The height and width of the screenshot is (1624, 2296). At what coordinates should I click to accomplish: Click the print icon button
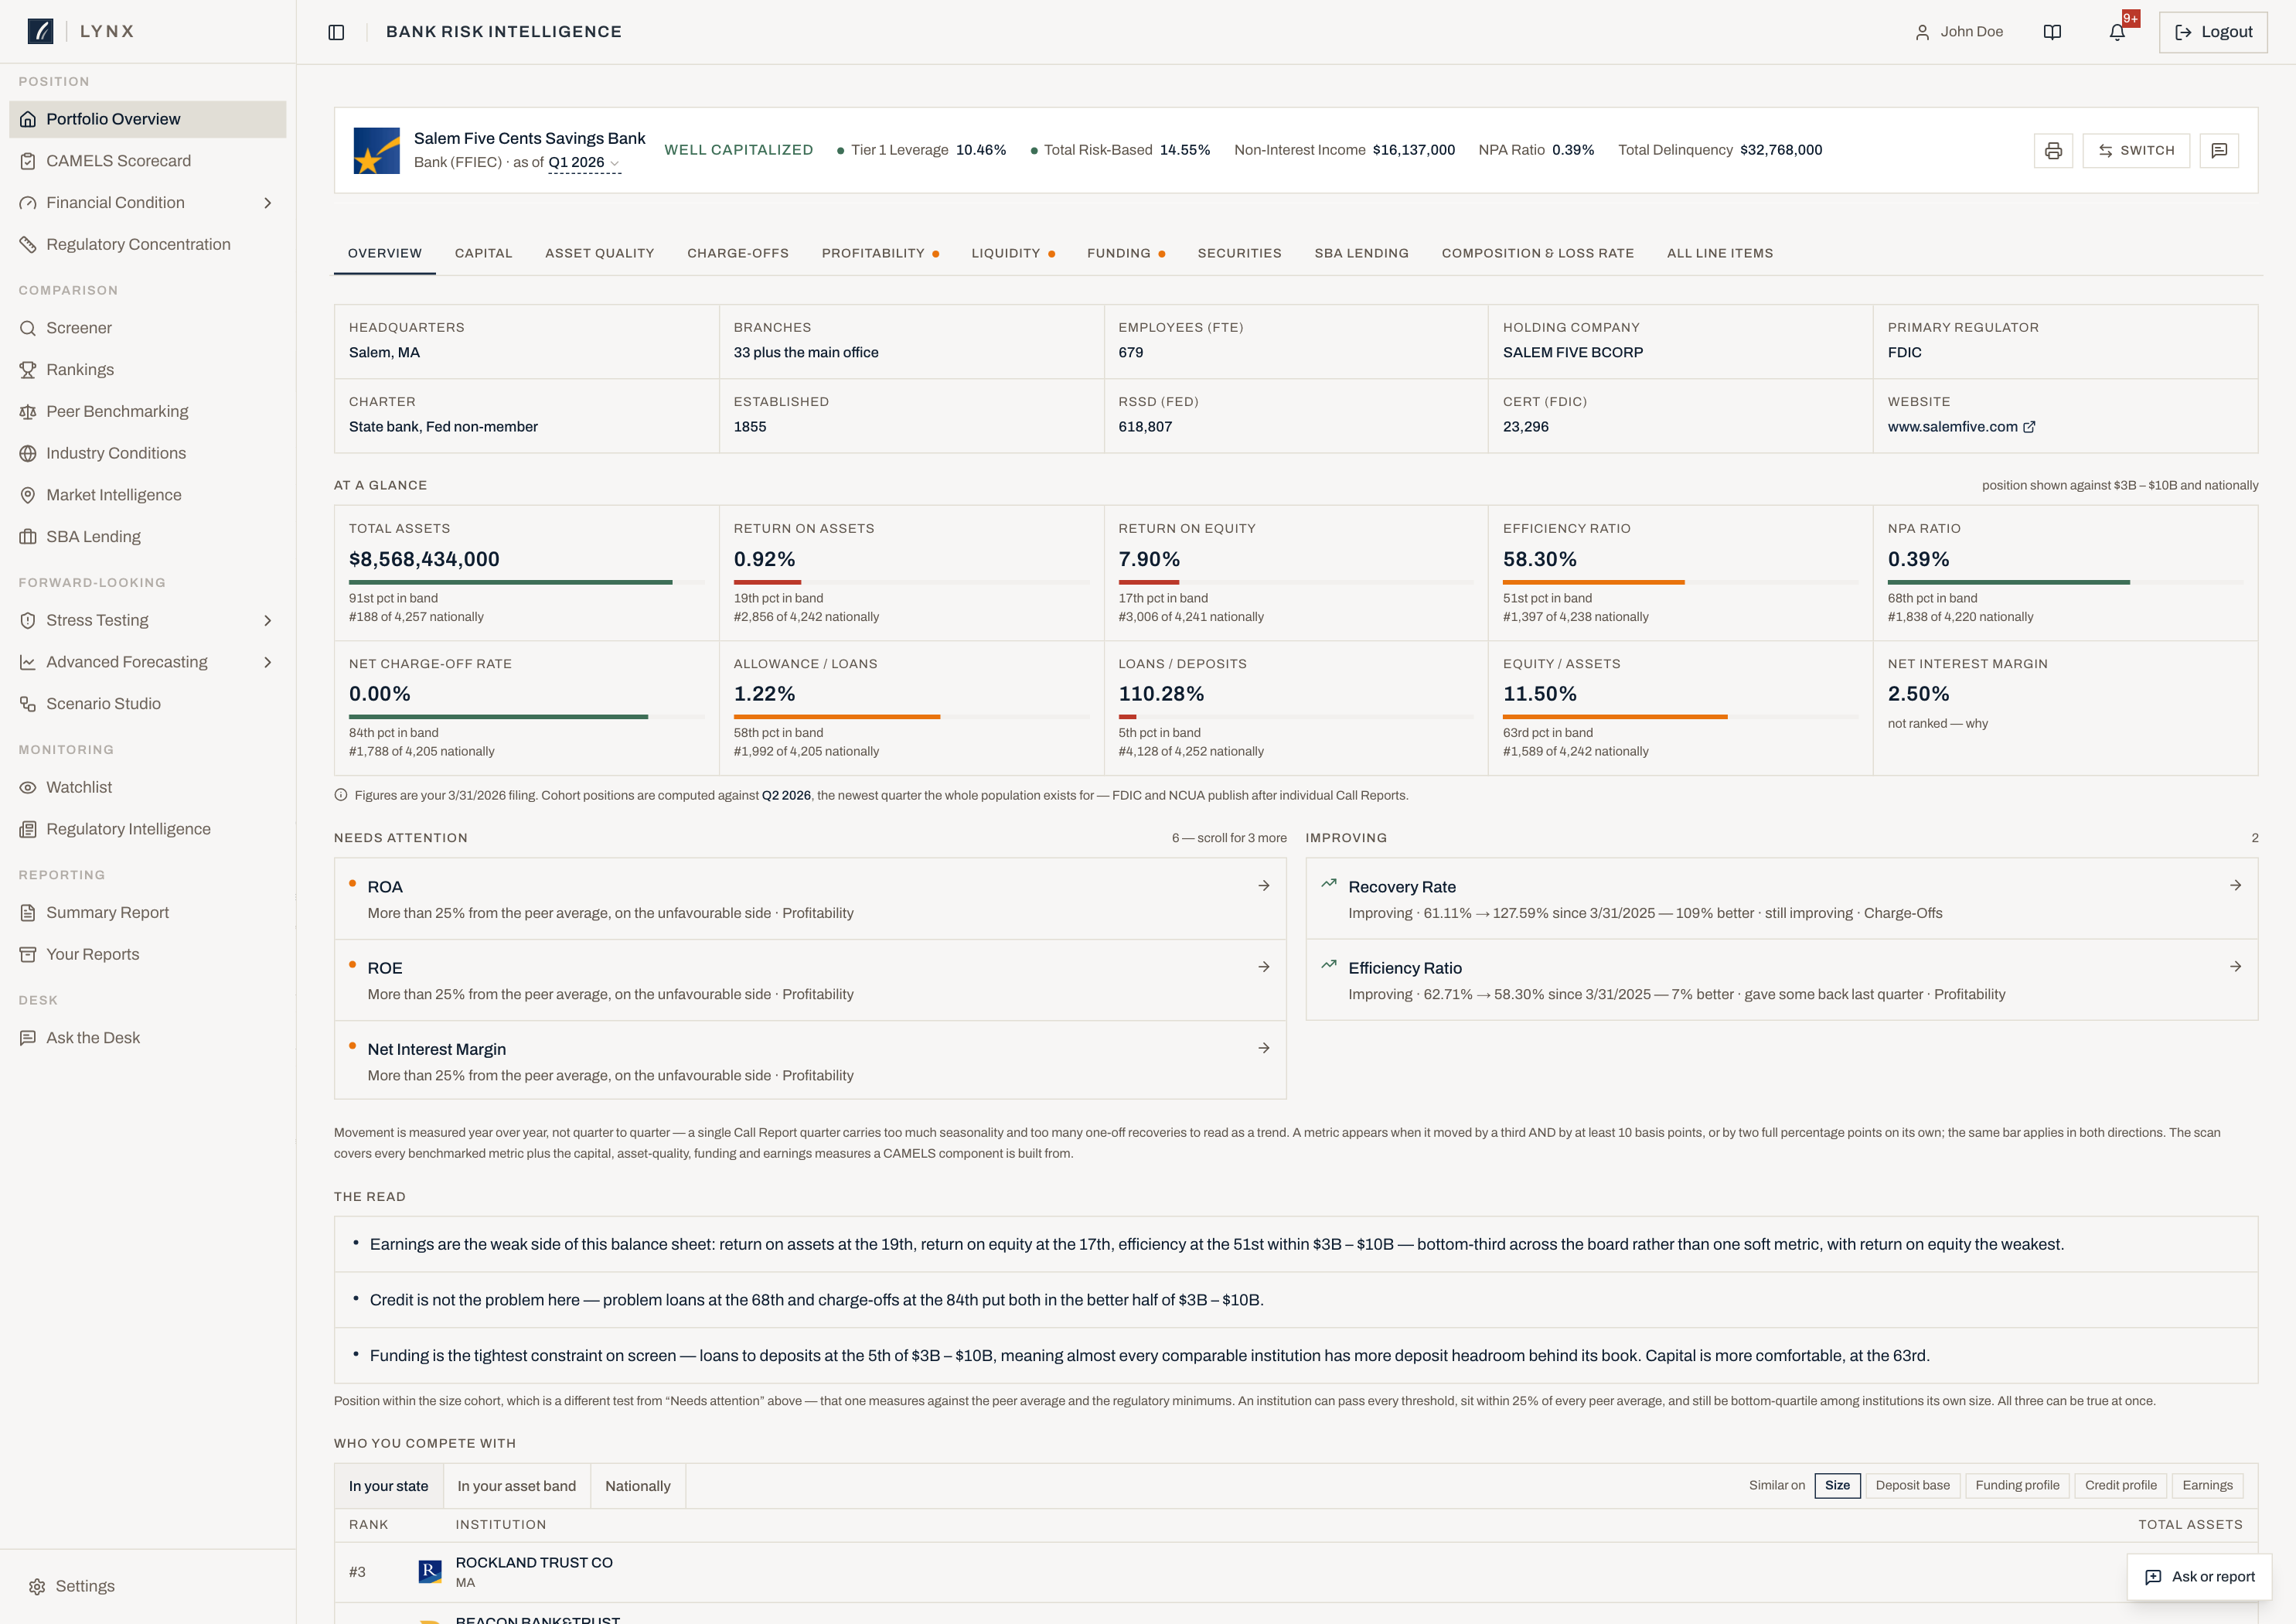[2053, 150]
